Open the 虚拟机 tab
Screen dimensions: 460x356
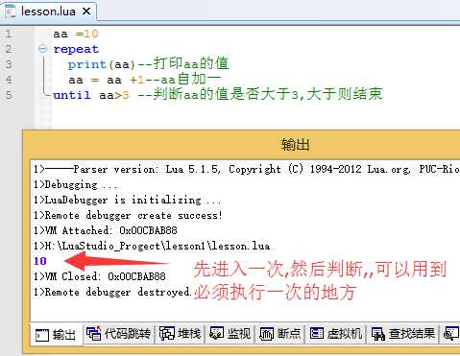pyautogui.click(x=336, y=334)
